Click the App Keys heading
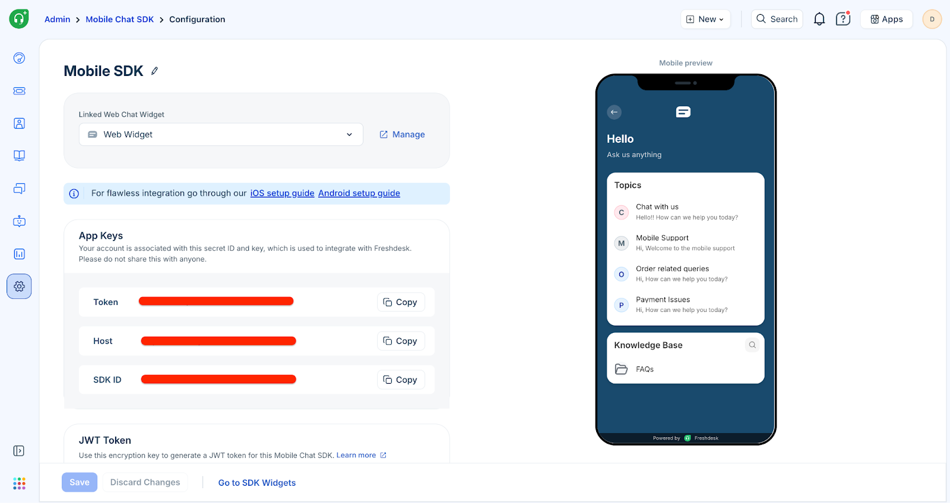The width and height of the screenshot is (950, 503). [x=101, y=235]
